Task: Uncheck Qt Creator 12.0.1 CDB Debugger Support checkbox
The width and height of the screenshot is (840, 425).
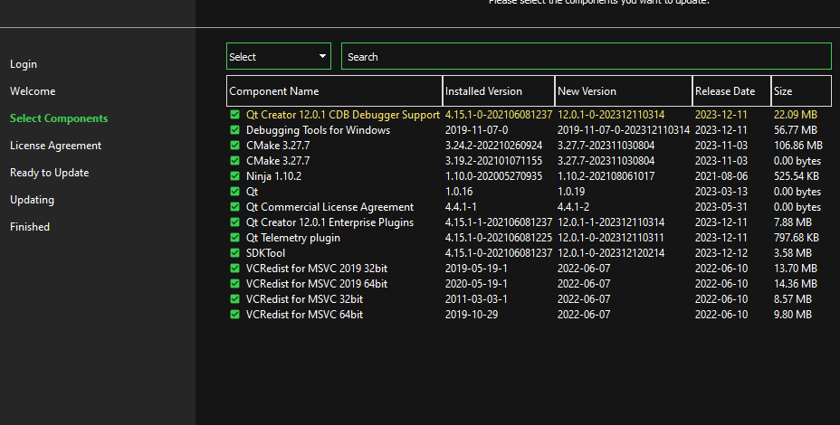Action: click(234, 115)
